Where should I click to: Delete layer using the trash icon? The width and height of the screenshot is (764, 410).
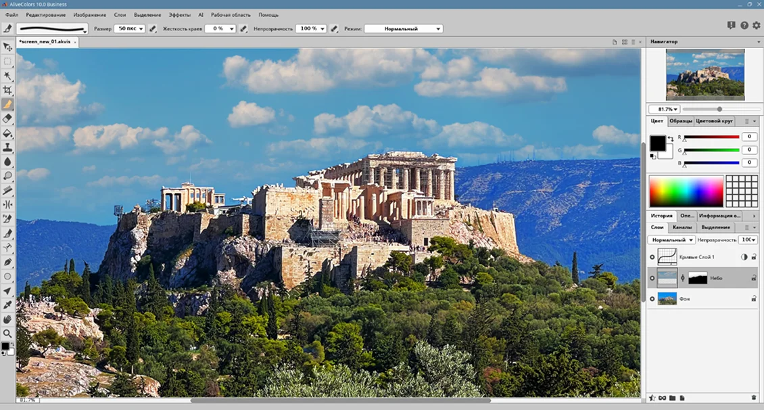754,398
